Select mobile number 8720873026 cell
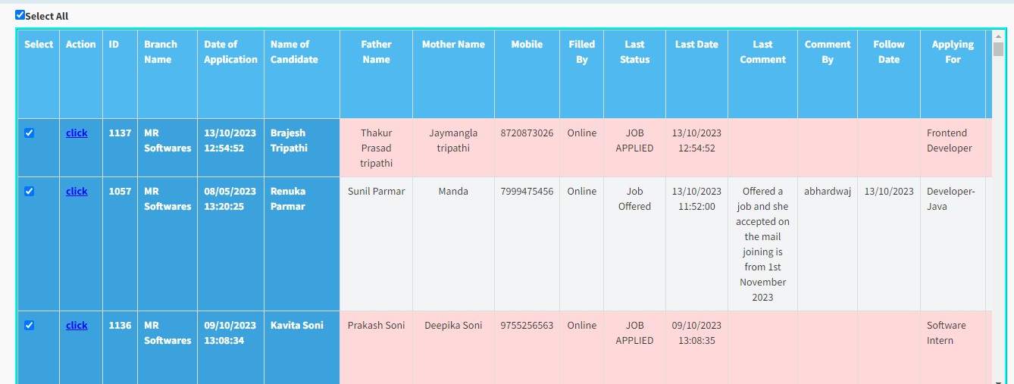Viewport: 1014px width, 384px height. click(x=527, y=133)
